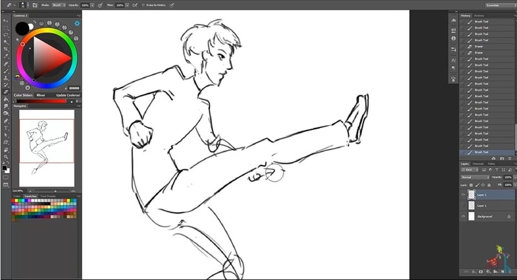Open the Coloraus panel settings gear

coord(77,23)
